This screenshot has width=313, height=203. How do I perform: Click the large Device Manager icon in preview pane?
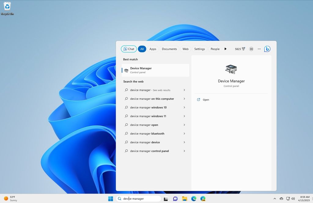(231, 69)
